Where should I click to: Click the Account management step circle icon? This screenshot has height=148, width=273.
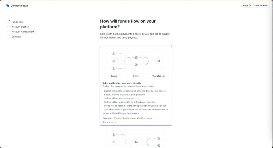9,32
